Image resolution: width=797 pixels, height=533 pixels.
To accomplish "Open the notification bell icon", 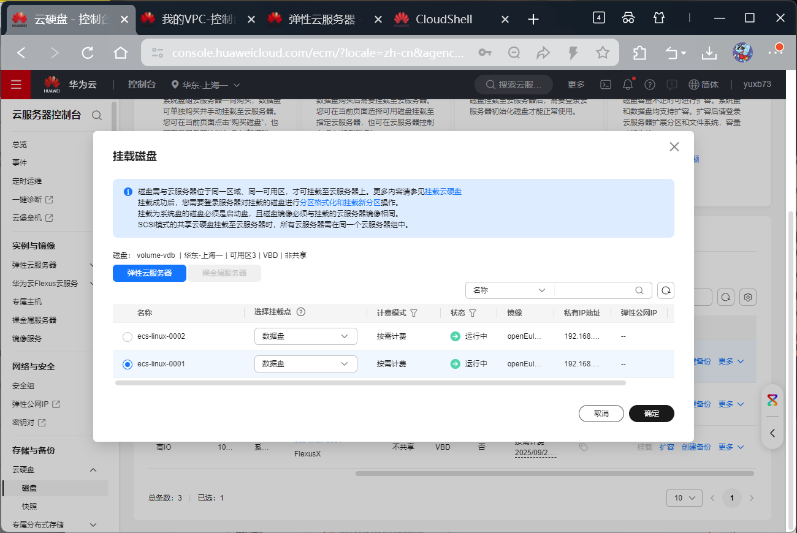I will (x=628, y=85).
